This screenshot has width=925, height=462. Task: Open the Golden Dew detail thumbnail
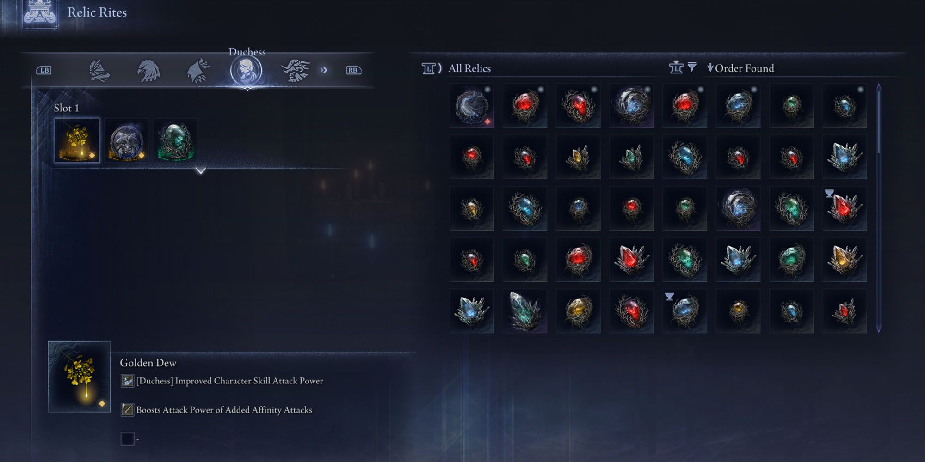click(x=80, y=377)
